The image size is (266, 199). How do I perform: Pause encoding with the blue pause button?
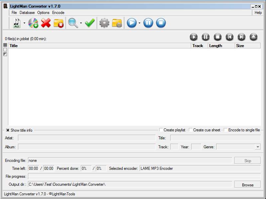pos(148,23)
